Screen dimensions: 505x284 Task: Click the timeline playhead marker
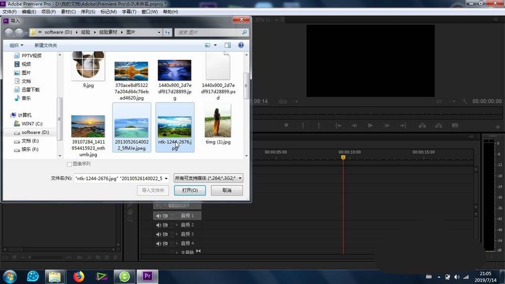tap(343, 158)
